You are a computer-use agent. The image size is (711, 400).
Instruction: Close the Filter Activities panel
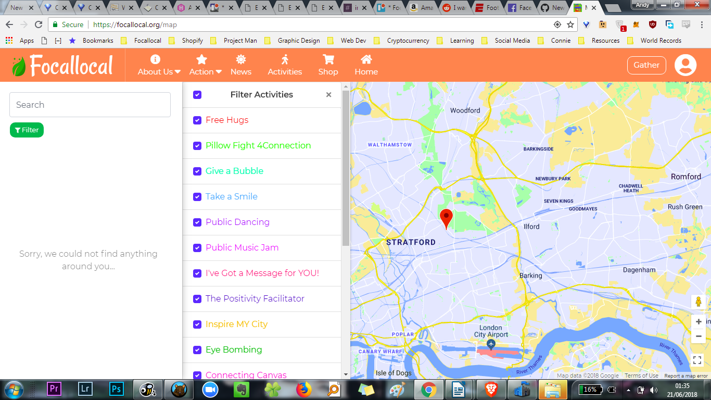(x=328, y=95)
